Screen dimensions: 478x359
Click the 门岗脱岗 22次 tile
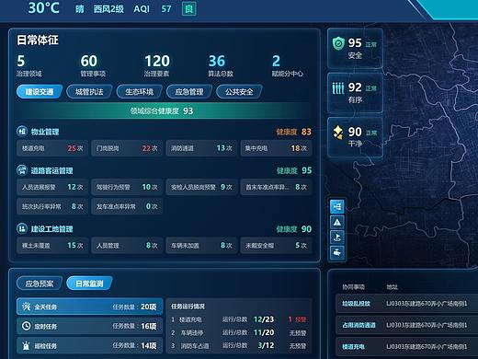[x=127, y=148]
